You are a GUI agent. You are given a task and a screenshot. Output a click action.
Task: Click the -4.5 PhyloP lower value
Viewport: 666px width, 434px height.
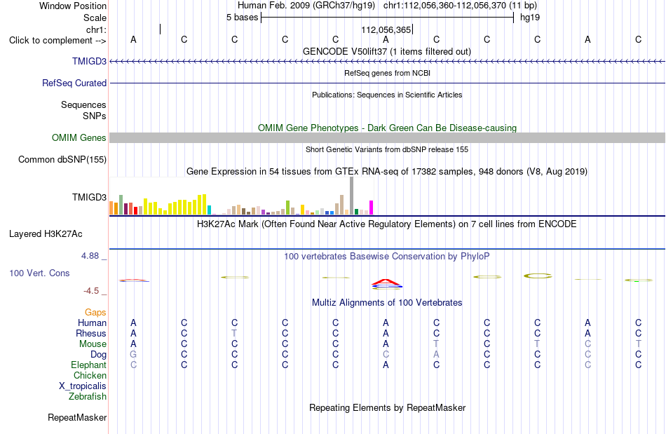[91, 290]
